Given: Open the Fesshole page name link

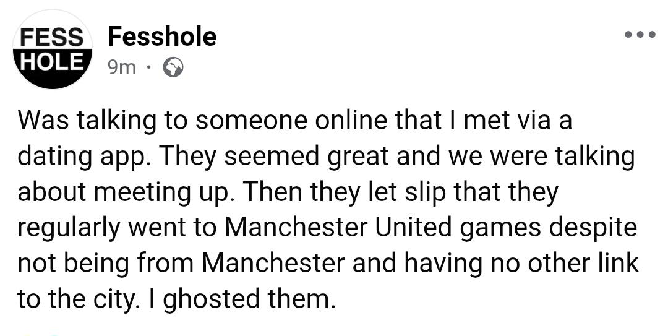Looking at the screenshot, I should [161, 37].
